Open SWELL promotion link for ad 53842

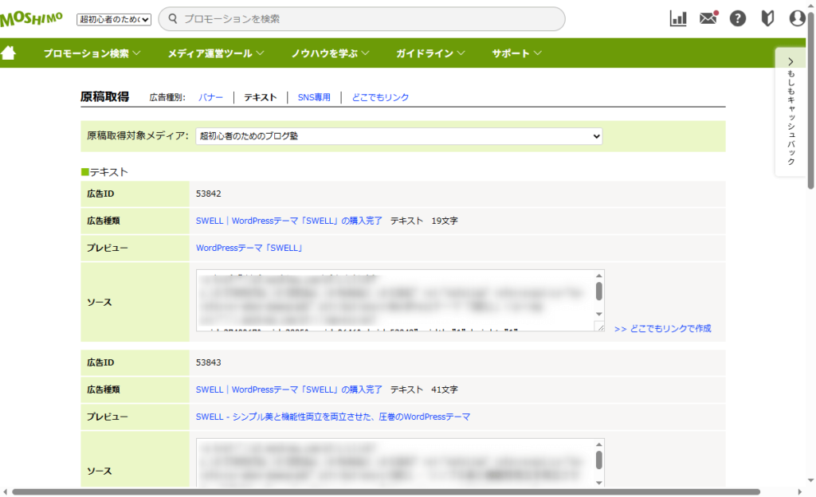tap(288, 221)
